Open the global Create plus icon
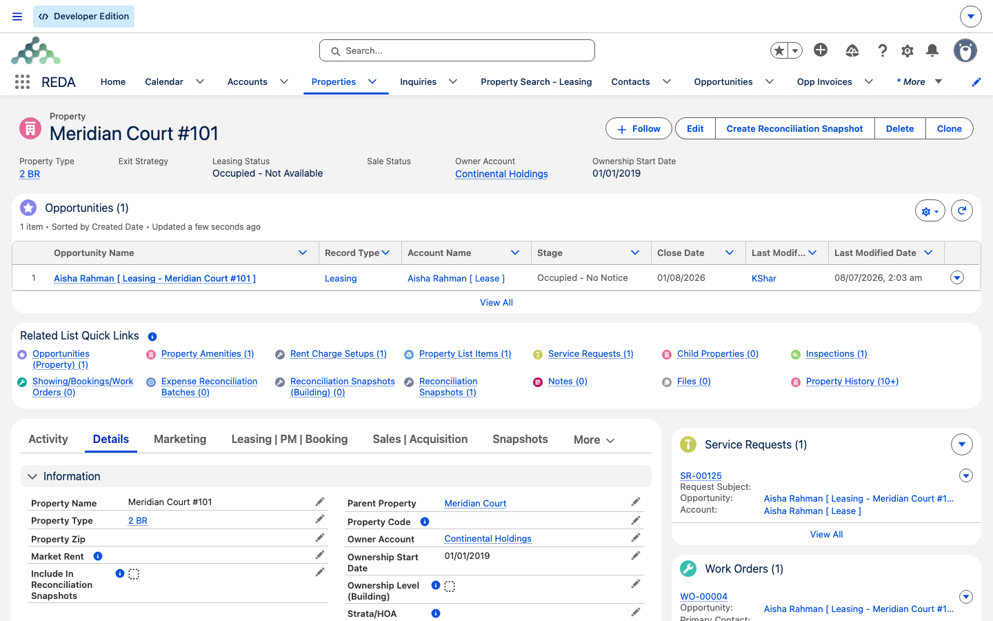Viewport: 993px width, 621px height. pos(821,50)
